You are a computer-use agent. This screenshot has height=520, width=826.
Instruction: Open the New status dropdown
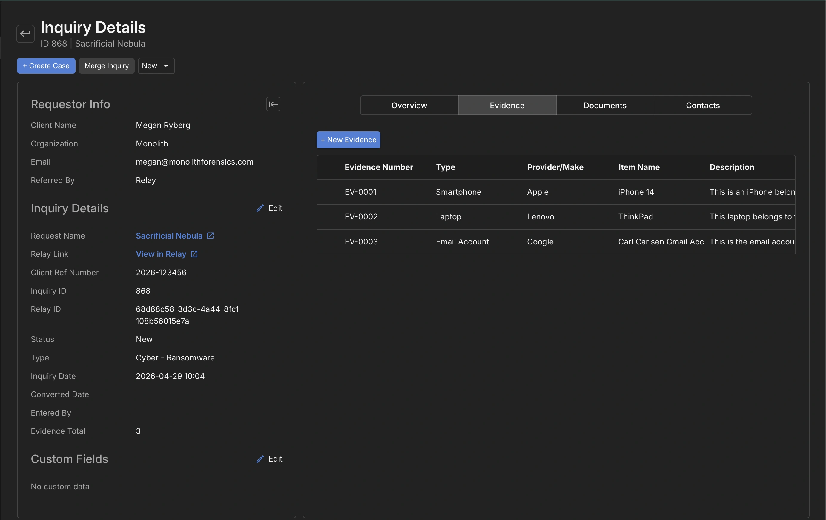156,66
